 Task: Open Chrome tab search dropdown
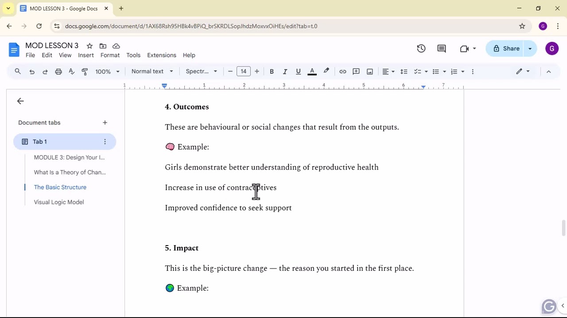(x=8, y=8)
